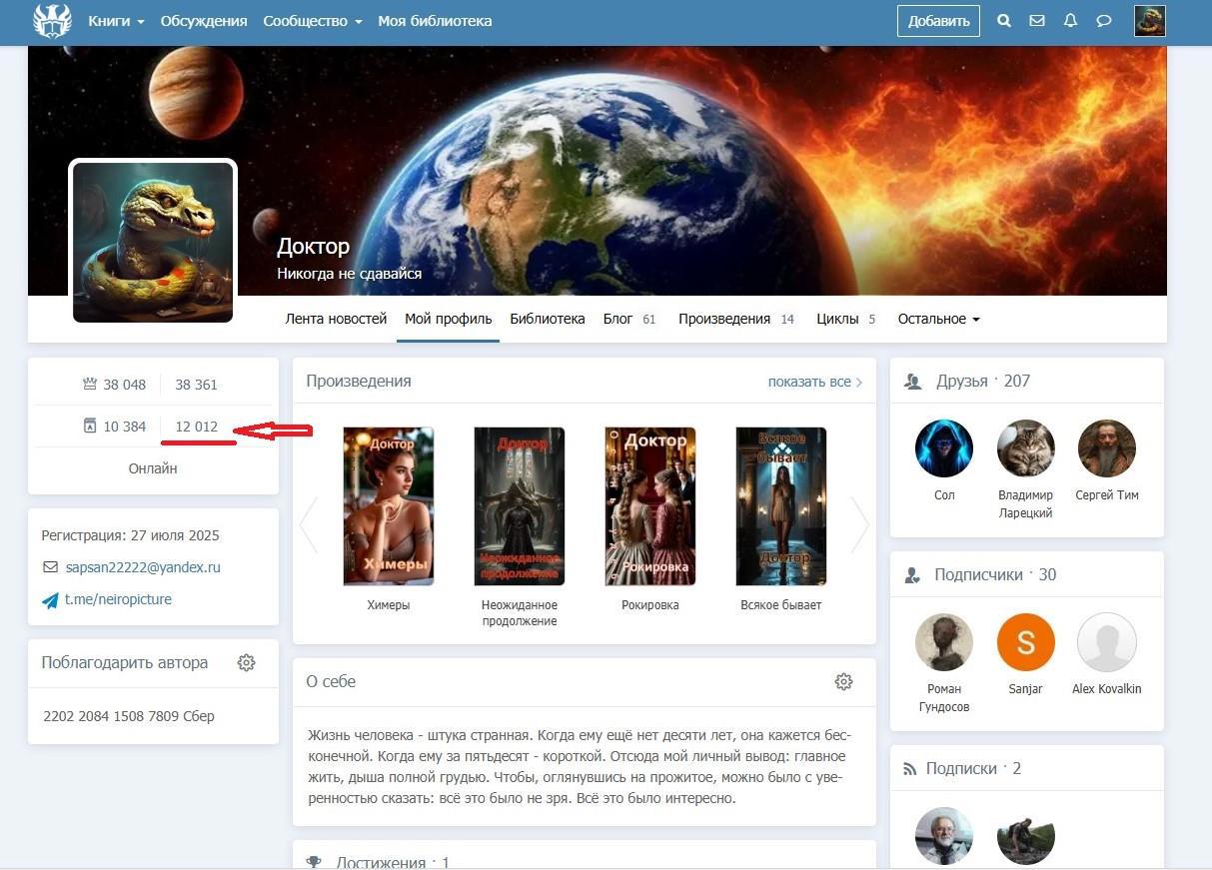Open the Химеры book cover
The width and height of the screenshot is (1212, 870).
[x=389, y=506]
